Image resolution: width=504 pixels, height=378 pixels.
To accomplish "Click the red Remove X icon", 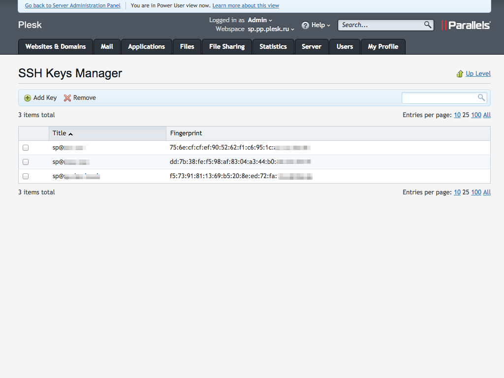I will click(67, 98).
